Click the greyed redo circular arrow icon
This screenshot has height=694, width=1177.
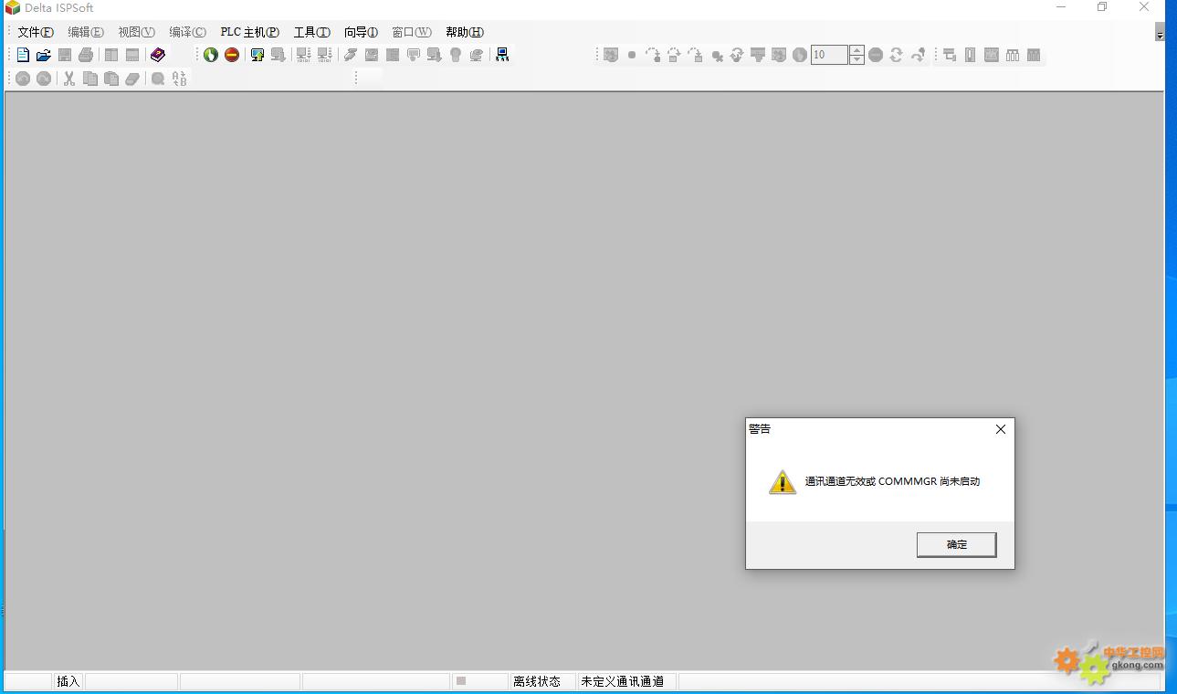pyautogui.click(x=43, y=79)
